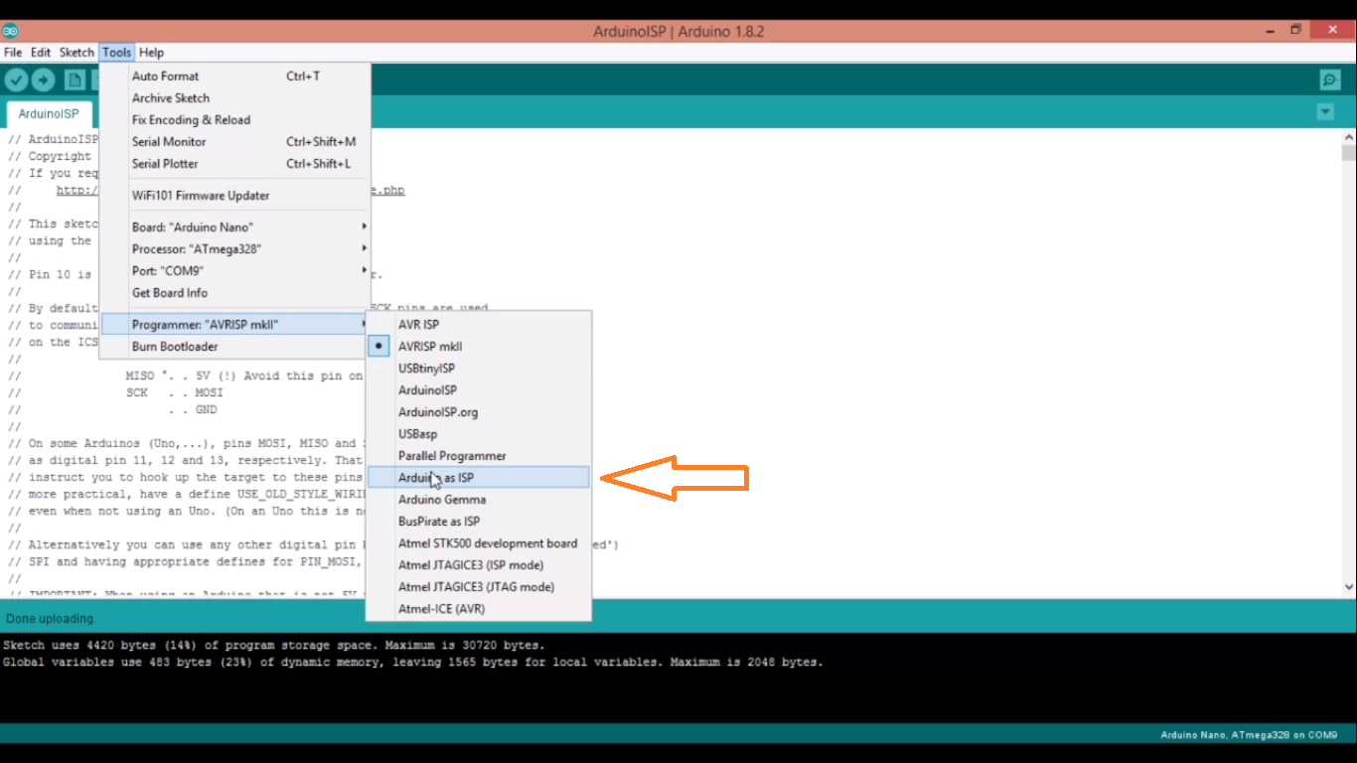Click Get Board Info
Viewport: 1357px width, 763px height.
point(169,292)
